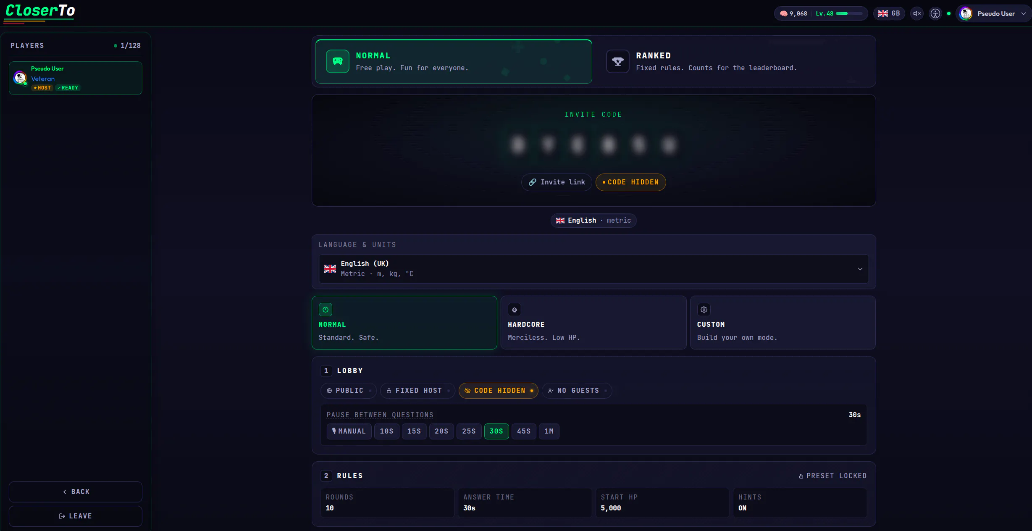Copy the Invite link
The image size is (1032, 531).
click(x=557, y=182)
